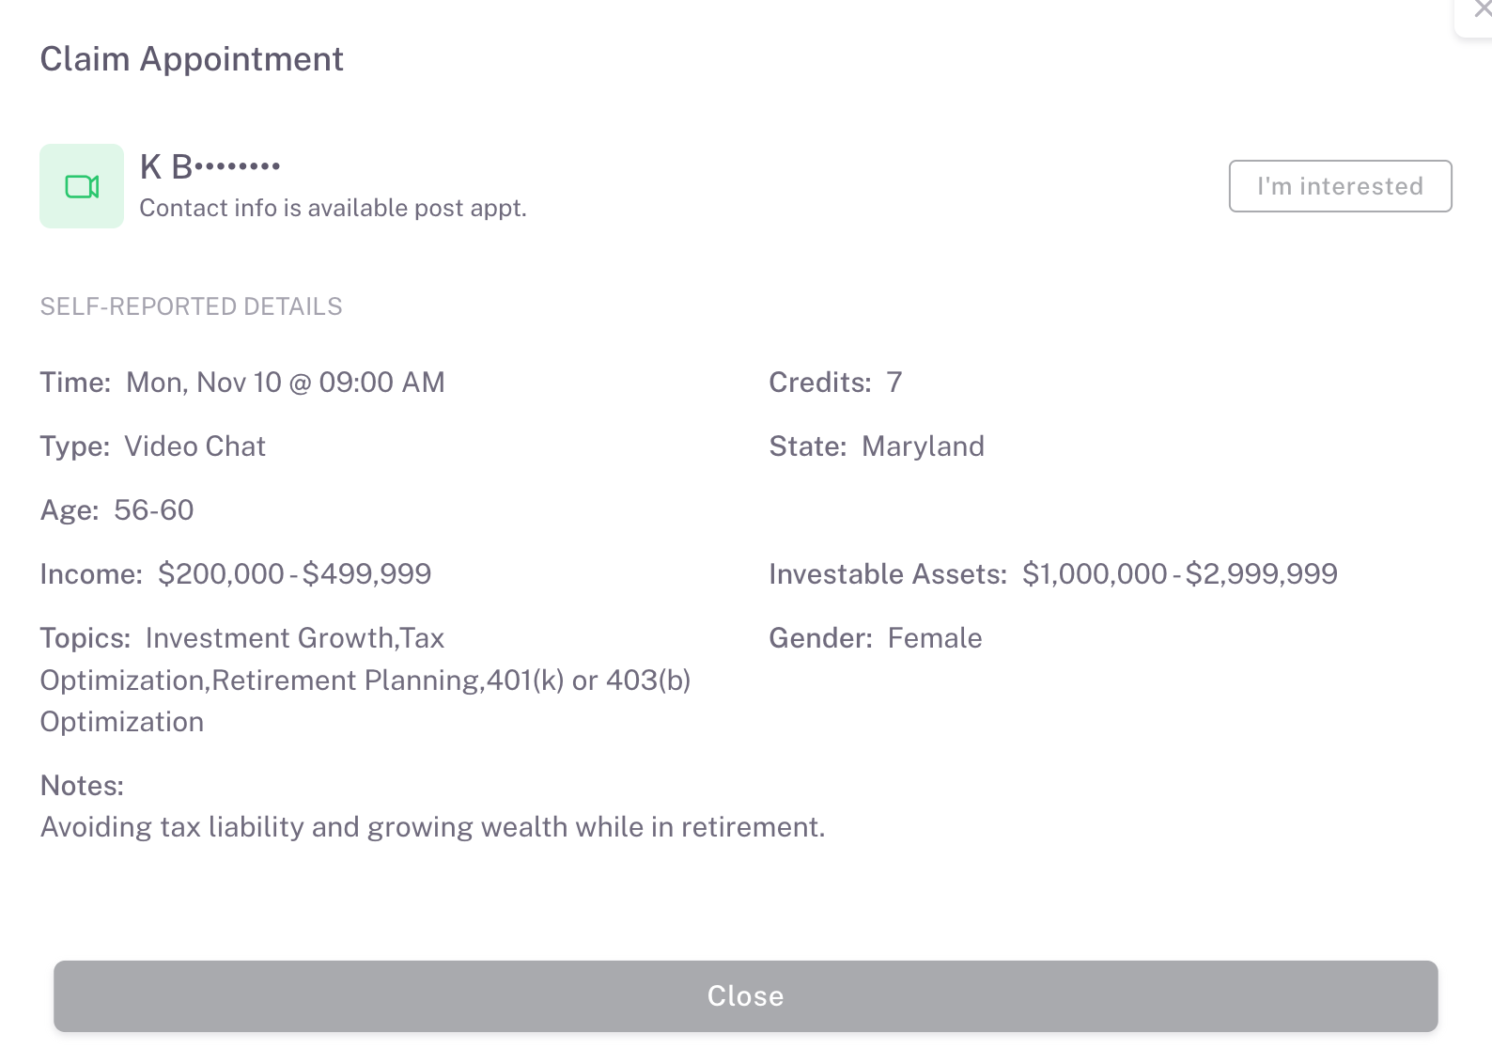Click the "Claim Appointment" heading

click(192, 59)
